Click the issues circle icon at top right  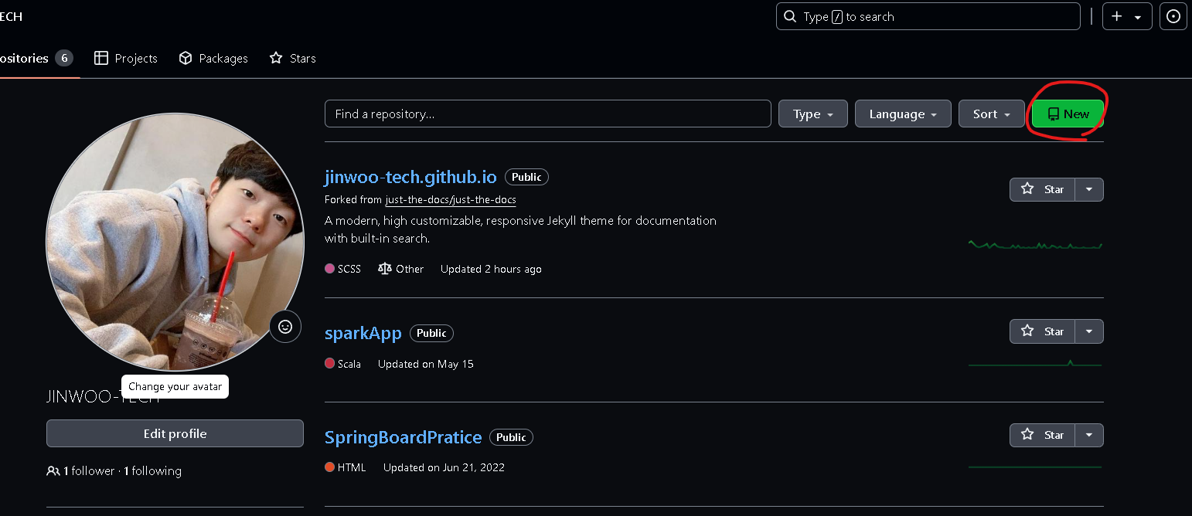click(x=1173, y=16)
